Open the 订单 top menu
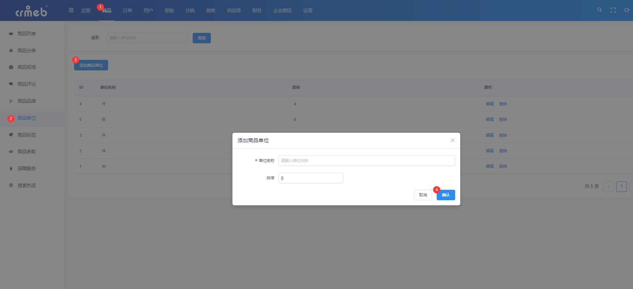This screenshot has height=289, width=633. (x=127, y=10)
